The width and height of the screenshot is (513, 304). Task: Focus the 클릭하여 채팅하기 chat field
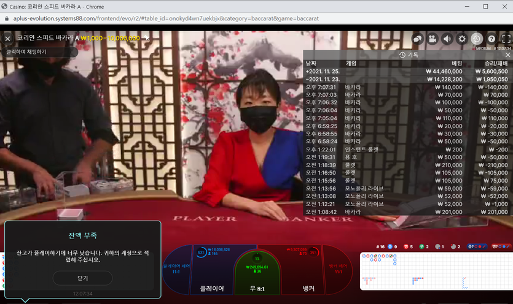pos(39,52)
